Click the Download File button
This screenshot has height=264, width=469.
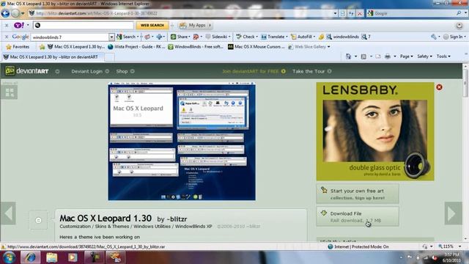click(x=358, y=216)
